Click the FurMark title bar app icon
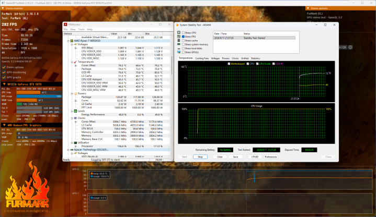This screenshot has height=217, width=376. coord(4,3)
